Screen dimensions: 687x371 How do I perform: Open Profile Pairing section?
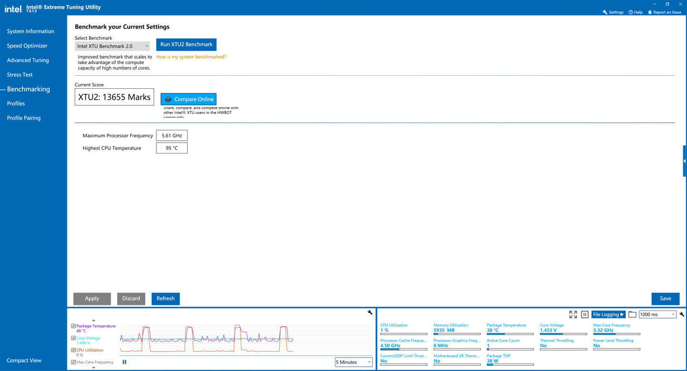pyautogui.click(x=24, y=118)
